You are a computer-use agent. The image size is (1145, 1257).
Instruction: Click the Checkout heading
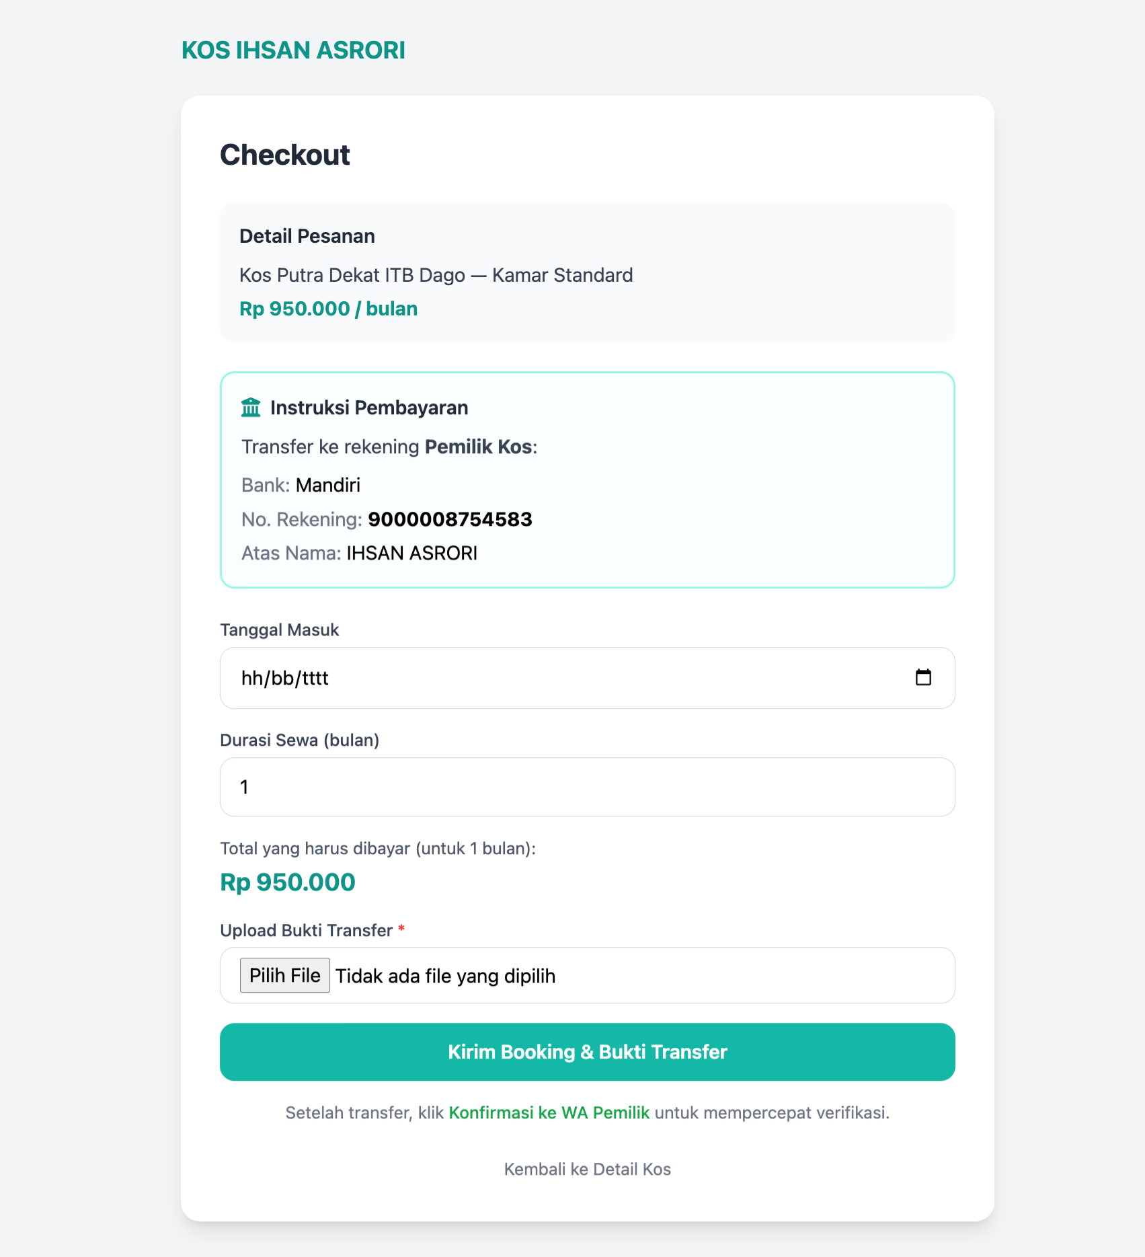point(284,155)
